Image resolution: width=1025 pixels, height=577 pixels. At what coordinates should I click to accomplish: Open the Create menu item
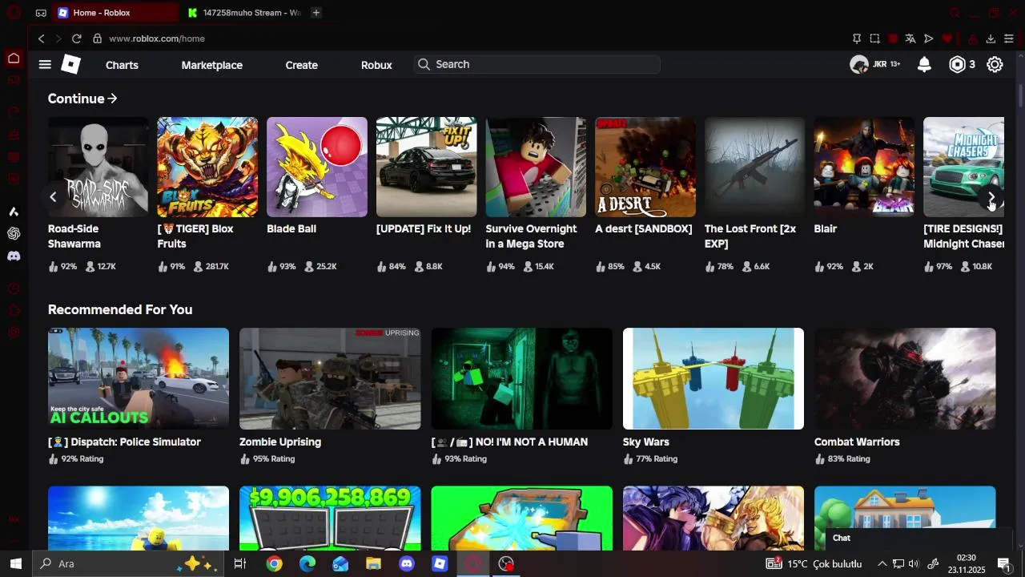(301, 65)
